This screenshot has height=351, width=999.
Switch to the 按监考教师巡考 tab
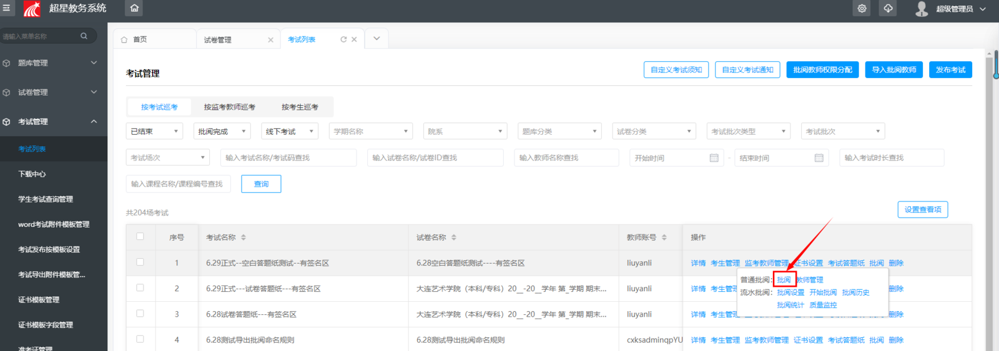[x=229, y=107]
